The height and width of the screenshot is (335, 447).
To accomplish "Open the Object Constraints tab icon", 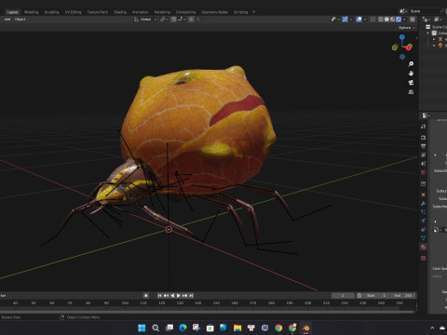I will coord(424,230).
